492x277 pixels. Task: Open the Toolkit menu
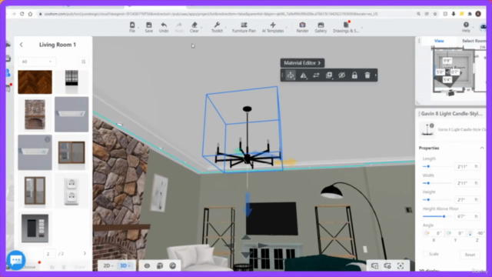coord(217,28)
